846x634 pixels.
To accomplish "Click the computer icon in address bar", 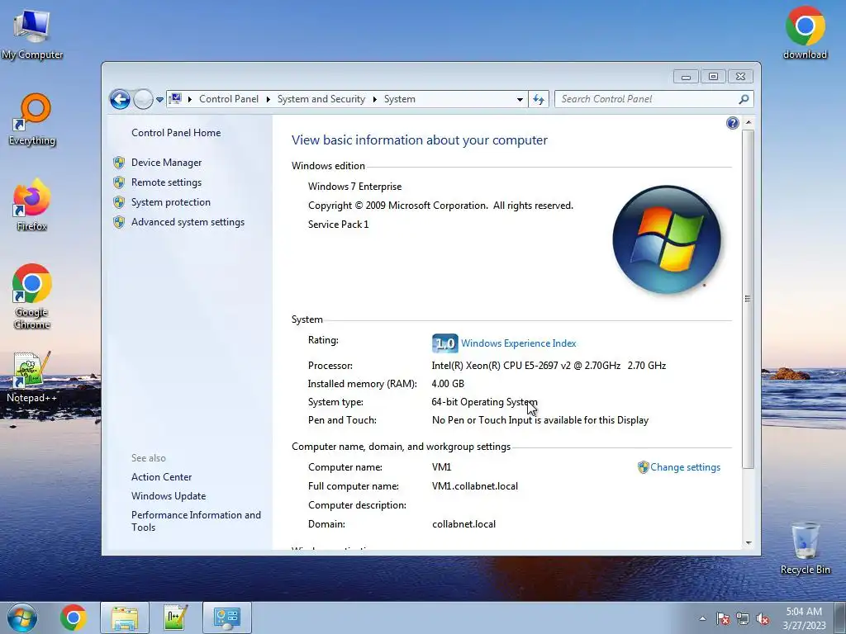I will (x=175, y=99).
